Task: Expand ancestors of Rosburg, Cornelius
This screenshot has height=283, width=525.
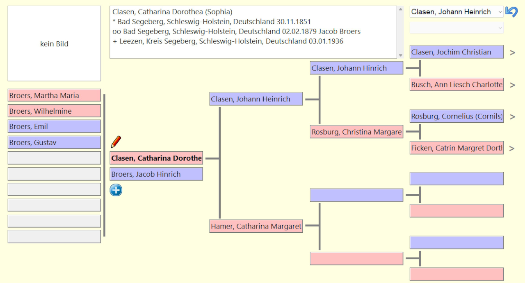Action: coord(512,117)
